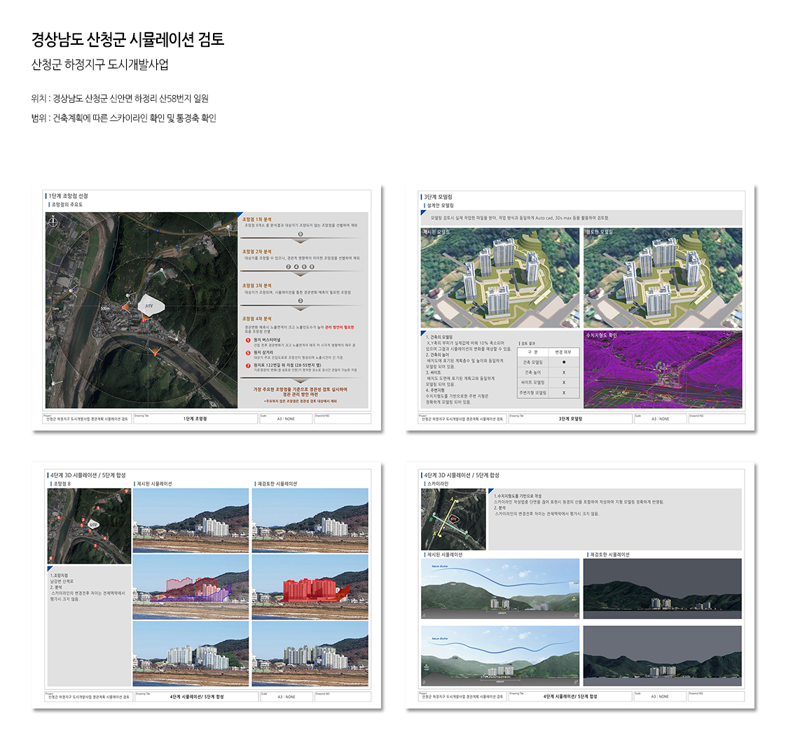Select red number 1 원지 버스터미널 marker
The height and width of the screenshot is (740, 786).
pyautogui.click(x=248, y=340)
